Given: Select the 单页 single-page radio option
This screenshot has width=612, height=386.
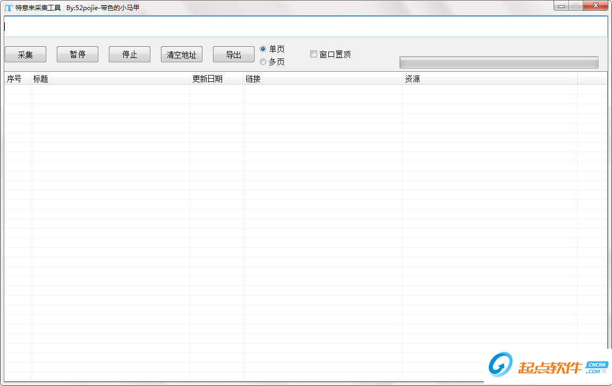Looking at the screenshot, I should tap(263, 49).
